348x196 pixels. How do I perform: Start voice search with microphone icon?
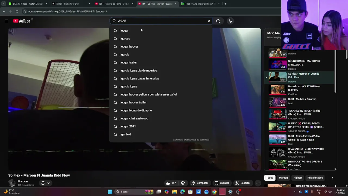coord(230,21)
